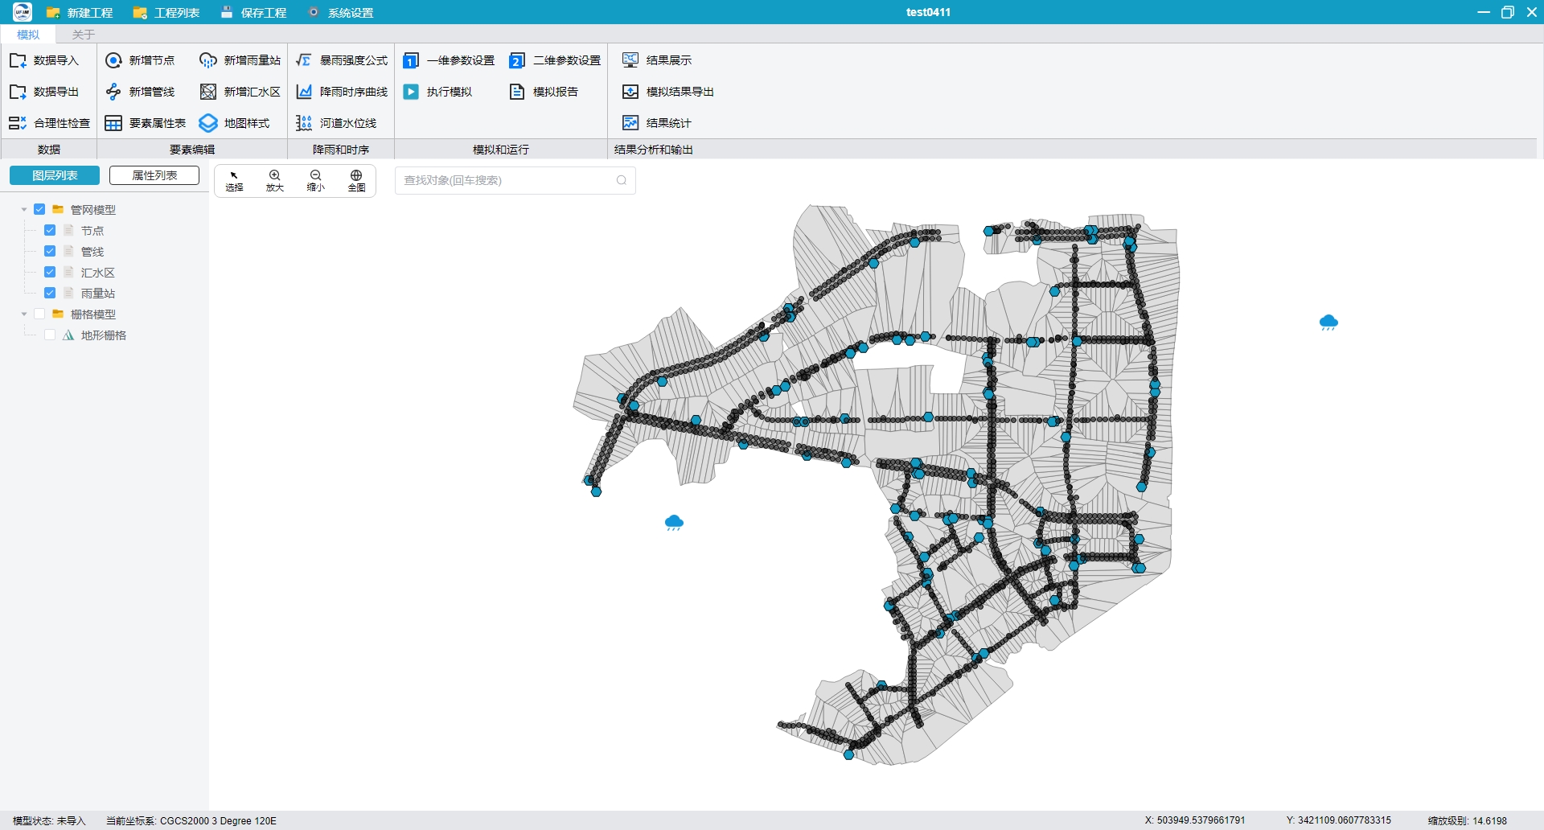Switch to the 属性列表 panel button
Viewport: 1544px width, 830px height.
click(154, 175)
